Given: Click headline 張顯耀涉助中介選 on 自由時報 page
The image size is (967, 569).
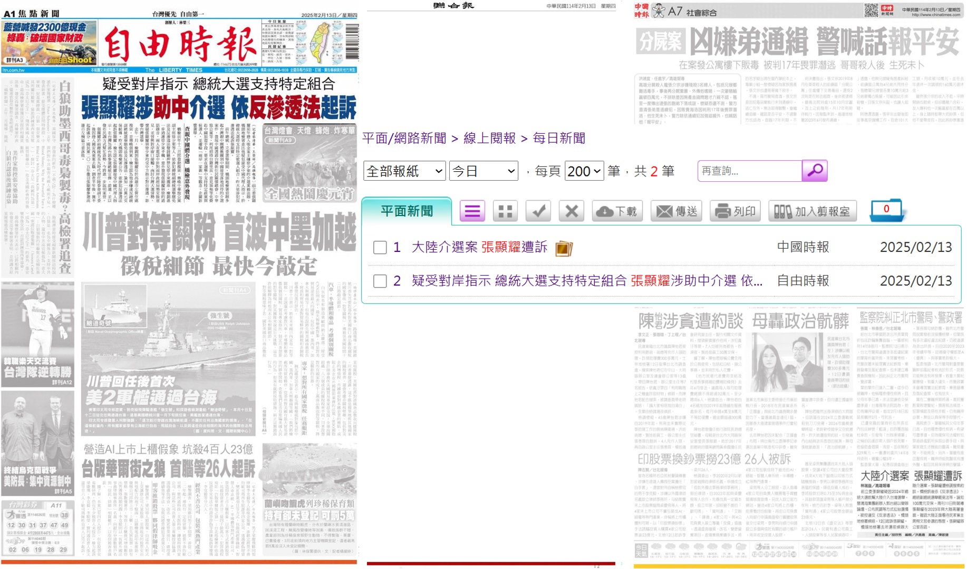Looking at the screenshot, I should pyautogui.click(x=218, y=108).
